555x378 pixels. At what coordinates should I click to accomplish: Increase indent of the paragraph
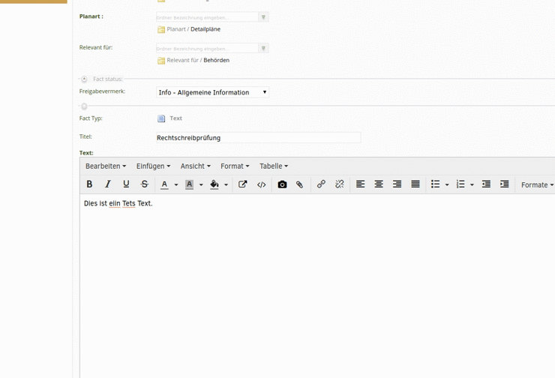click(504, 184)
